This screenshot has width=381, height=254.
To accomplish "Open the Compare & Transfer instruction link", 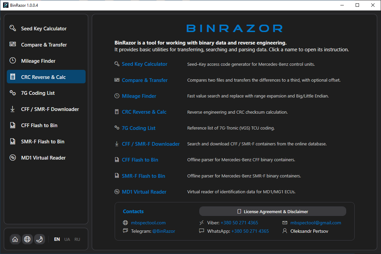I will click(x=144, y=80).
